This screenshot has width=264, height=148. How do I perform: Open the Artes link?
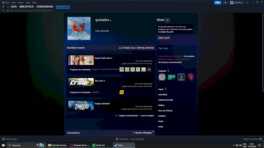(160, 127)
